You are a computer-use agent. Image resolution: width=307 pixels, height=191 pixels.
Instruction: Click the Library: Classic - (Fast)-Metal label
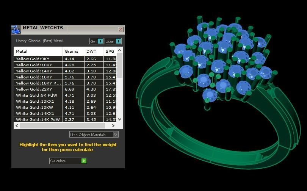point(39,41)
